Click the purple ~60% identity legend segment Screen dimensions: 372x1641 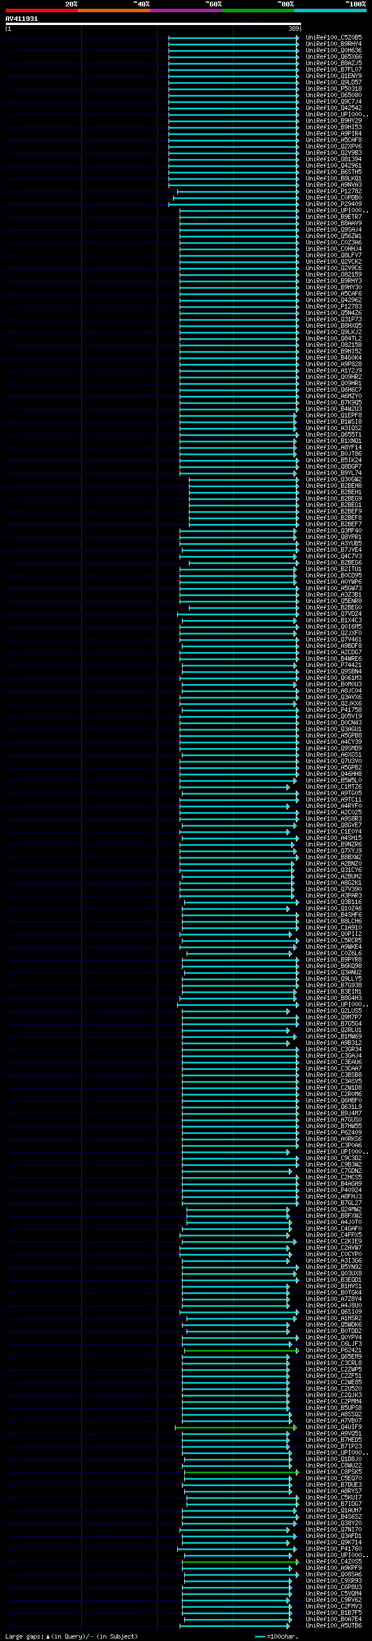pyautogui.click(x=185, y=10)
